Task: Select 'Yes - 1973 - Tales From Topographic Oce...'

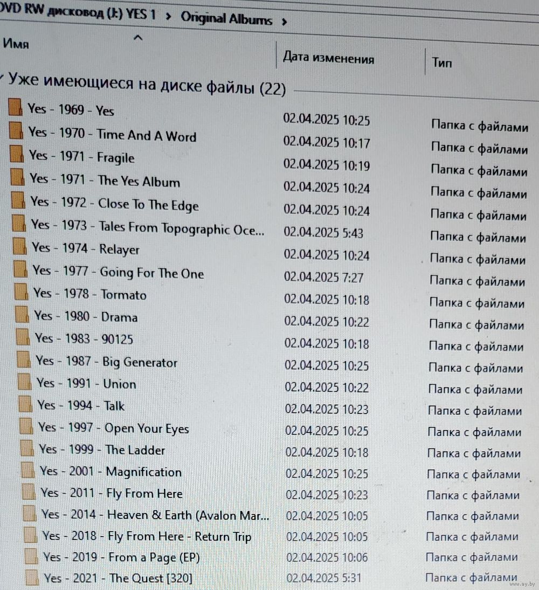Action: (148, 227)
